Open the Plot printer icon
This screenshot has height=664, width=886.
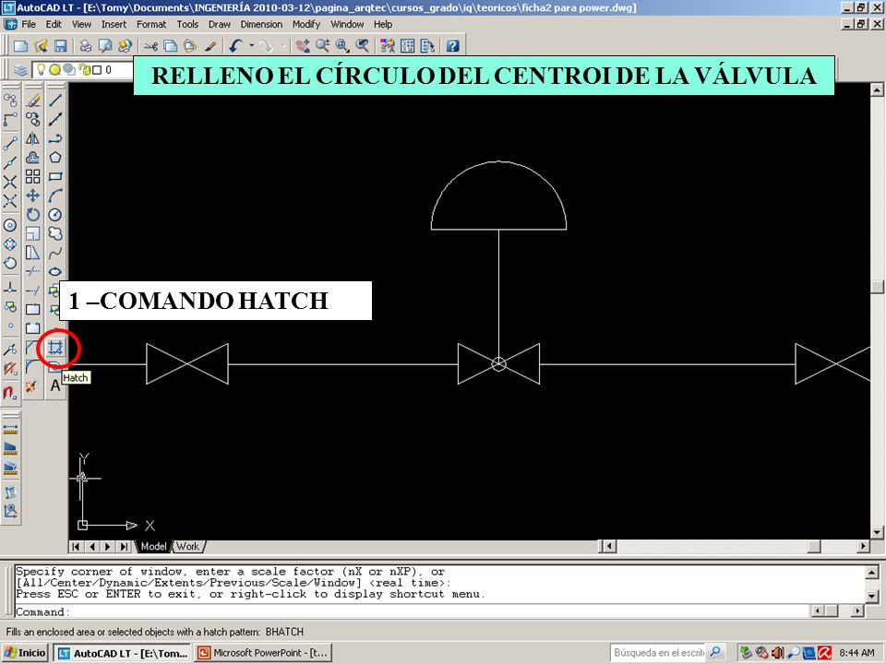85,46
